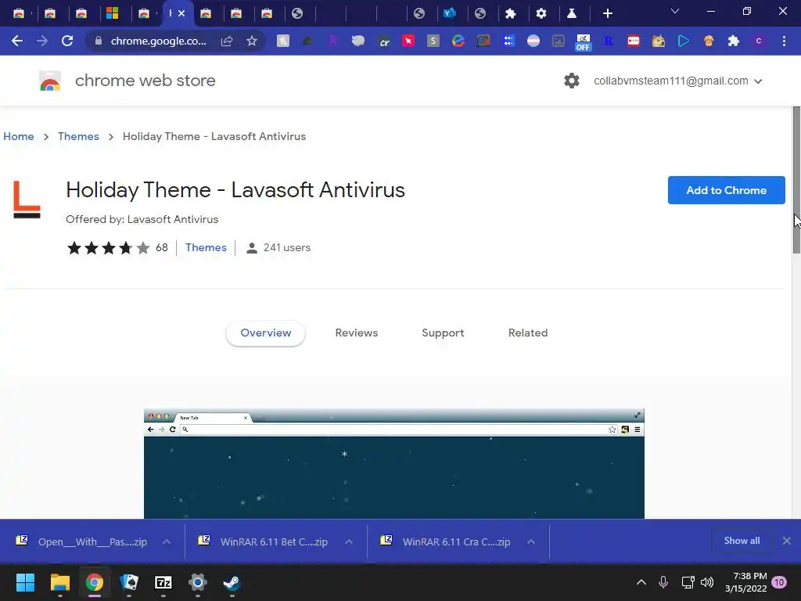Click the address bar URL chrome.google.co...
The image size is (801, 601).
click(x=158, y=41)
